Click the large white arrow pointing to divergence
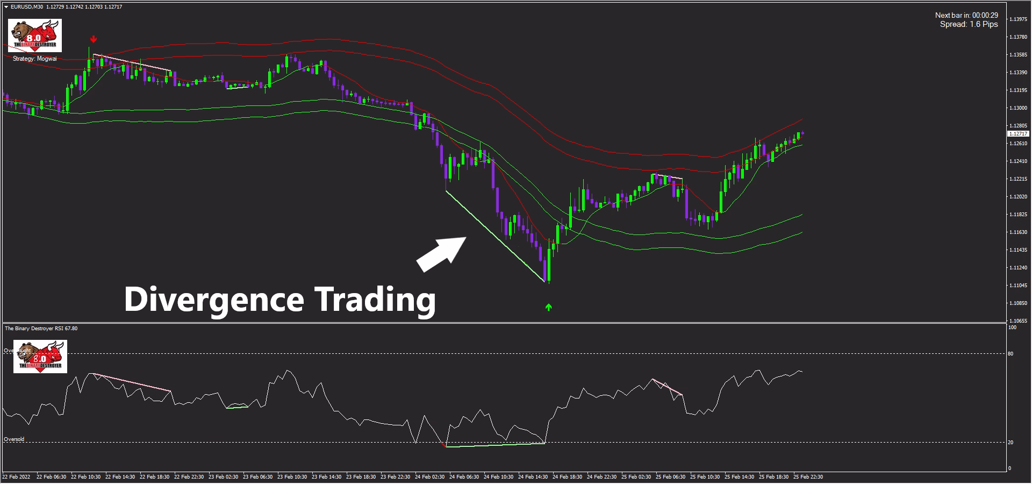Image resolution: width=1032 pixels, height=484 pixels. [x=441, y=254]
